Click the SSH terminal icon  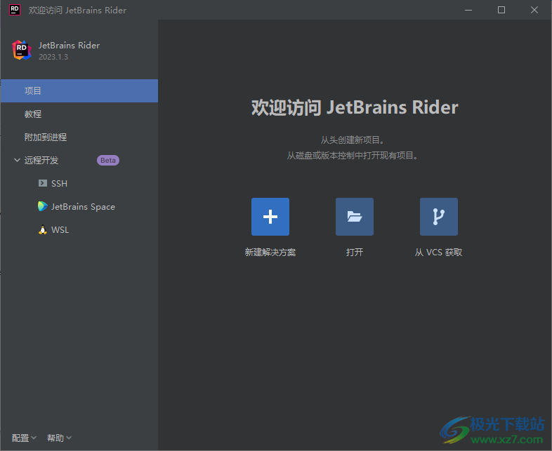click(x=43, y=183)
